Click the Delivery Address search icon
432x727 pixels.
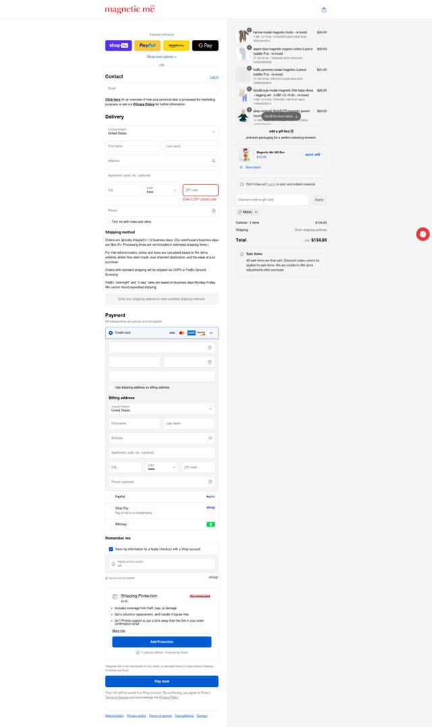click(x=214, y=161)
